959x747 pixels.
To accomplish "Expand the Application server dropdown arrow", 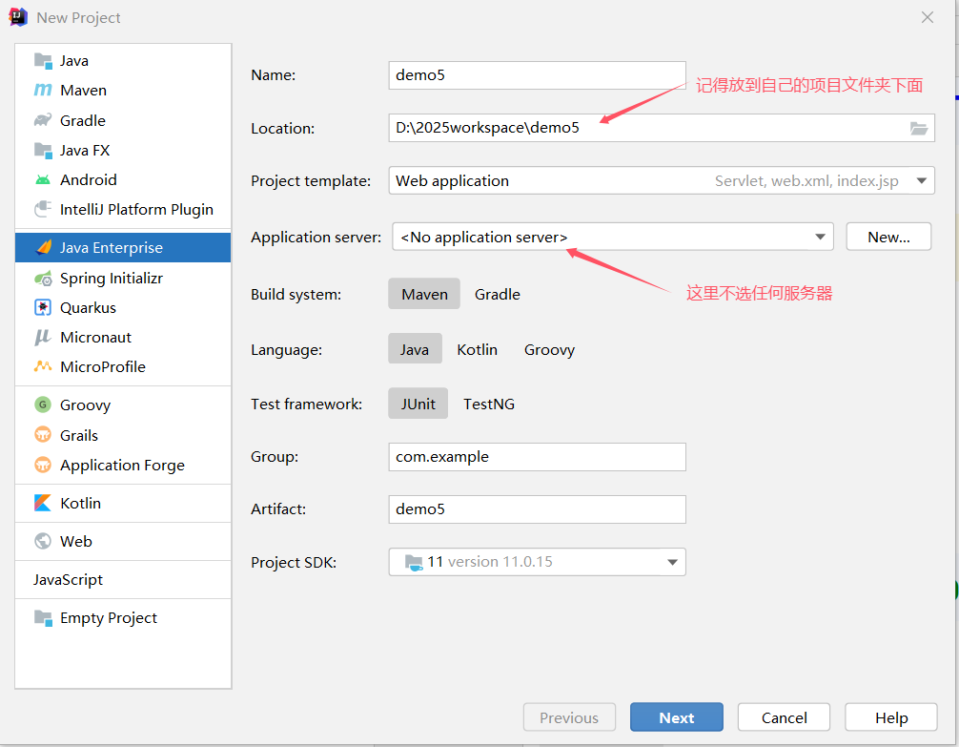I will pyautogui.click(x=820, y=237).
